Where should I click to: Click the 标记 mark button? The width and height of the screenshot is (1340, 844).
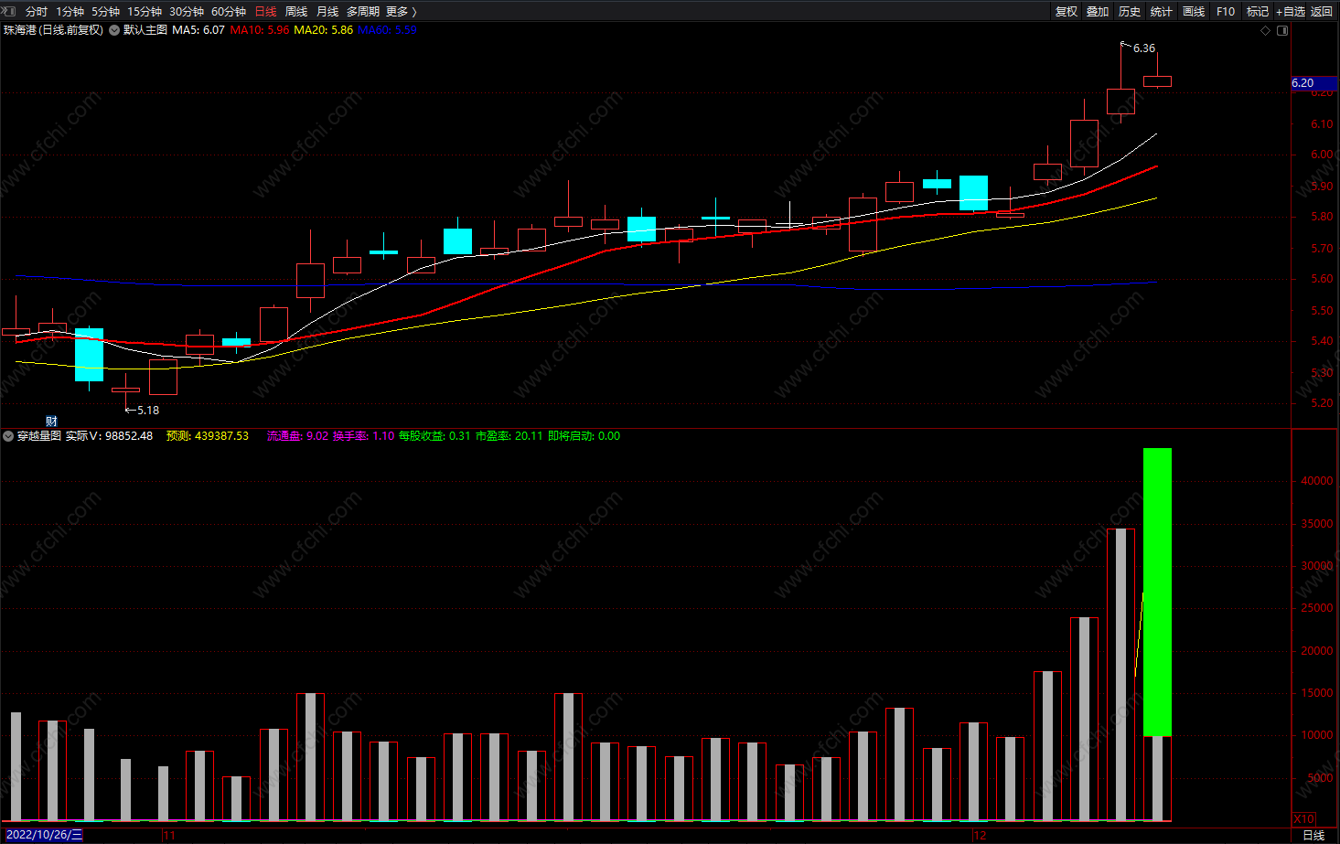[x=1258, y=11]
